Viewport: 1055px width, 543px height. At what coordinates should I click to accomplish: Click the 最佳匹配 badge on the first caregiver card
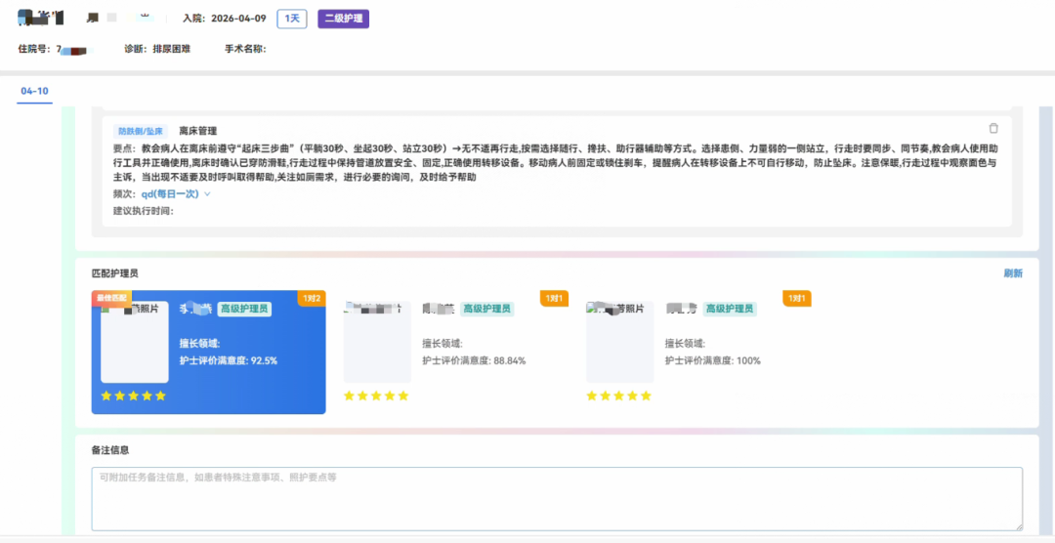(x=111, y=296)
